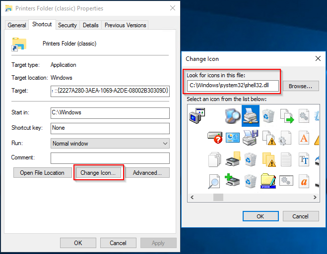
Task: Pick the device with red question mark icon
Action: (x=215, y=137)
